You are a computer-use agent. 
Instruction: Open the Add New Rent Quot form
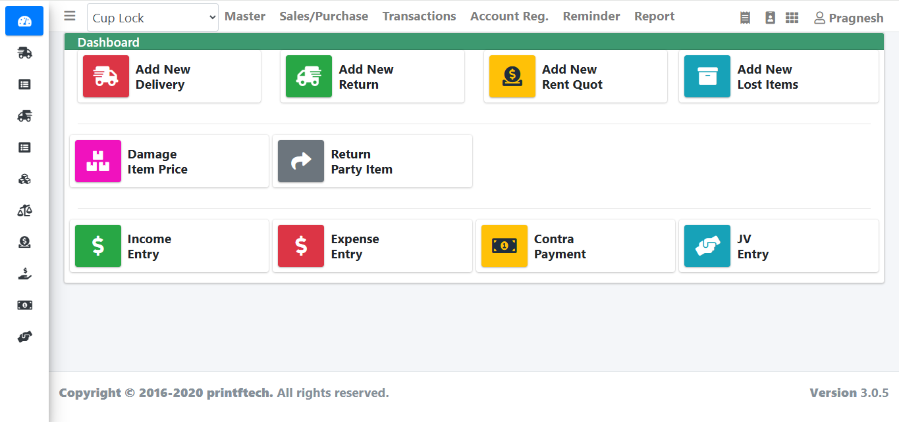tap(576, 76)
